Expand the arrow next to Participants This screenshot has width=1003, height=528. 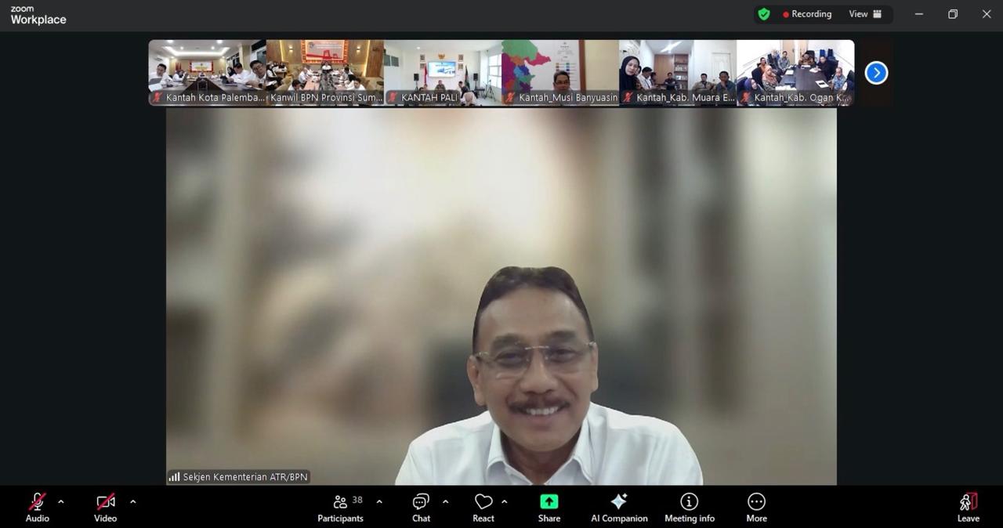click(379, 501)
